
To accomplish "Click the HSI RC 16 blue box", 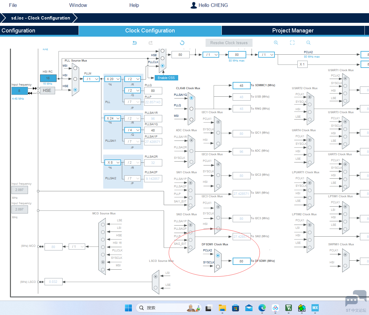I will (x=48, y=78).
